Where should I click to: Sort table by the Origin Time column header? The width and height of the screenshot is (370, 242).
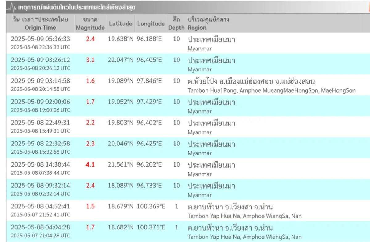coord(41,23)
